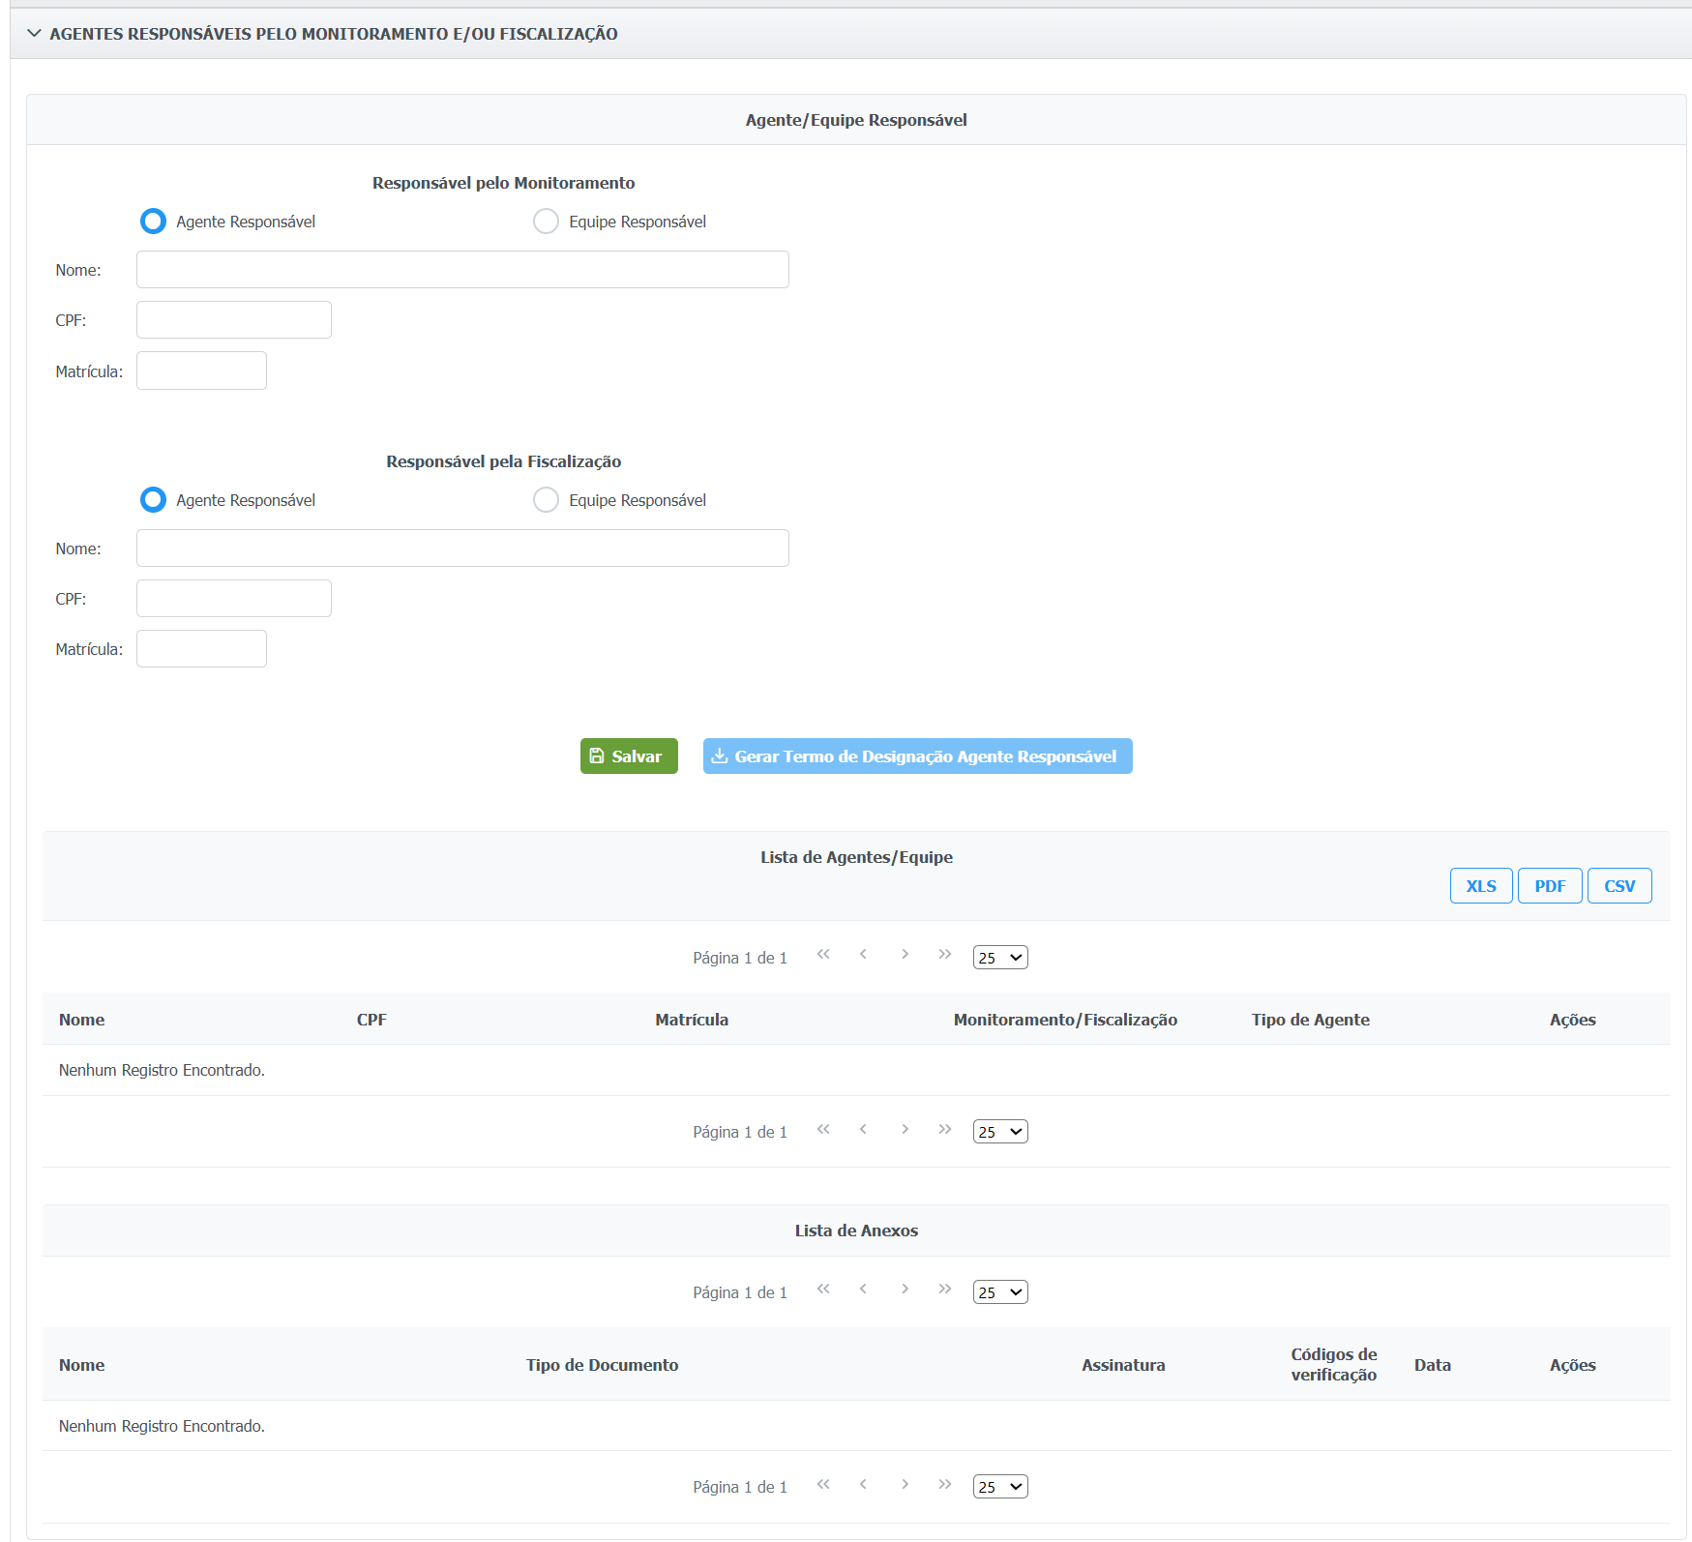Click the Salvar button
This screenshot has height=1542, width=1692.
(x=629, y=756)
